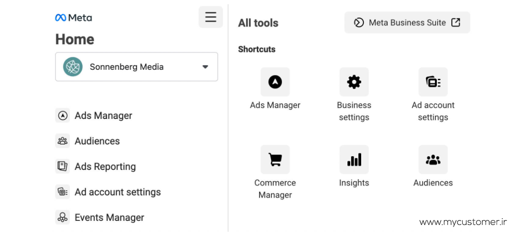Collapse the sidebar with the hamburger menu button

(x=210, y=17)
